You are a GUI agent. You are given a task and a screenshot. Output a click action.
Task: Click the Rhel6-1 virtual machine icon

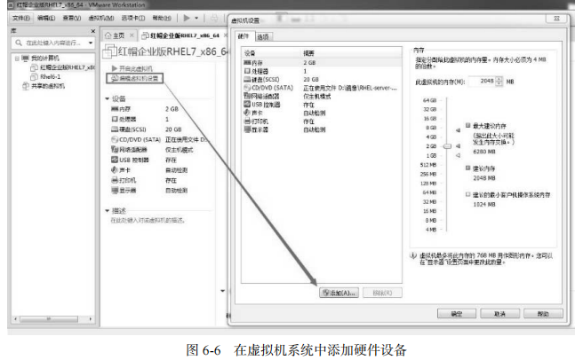[x=34, y=77]
